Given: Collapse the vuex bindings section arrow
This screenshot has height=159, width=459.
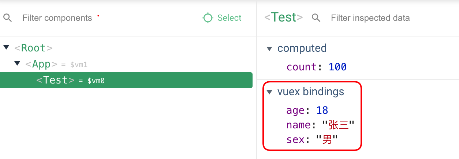Looking at the screenshot, I should point(270,92).
